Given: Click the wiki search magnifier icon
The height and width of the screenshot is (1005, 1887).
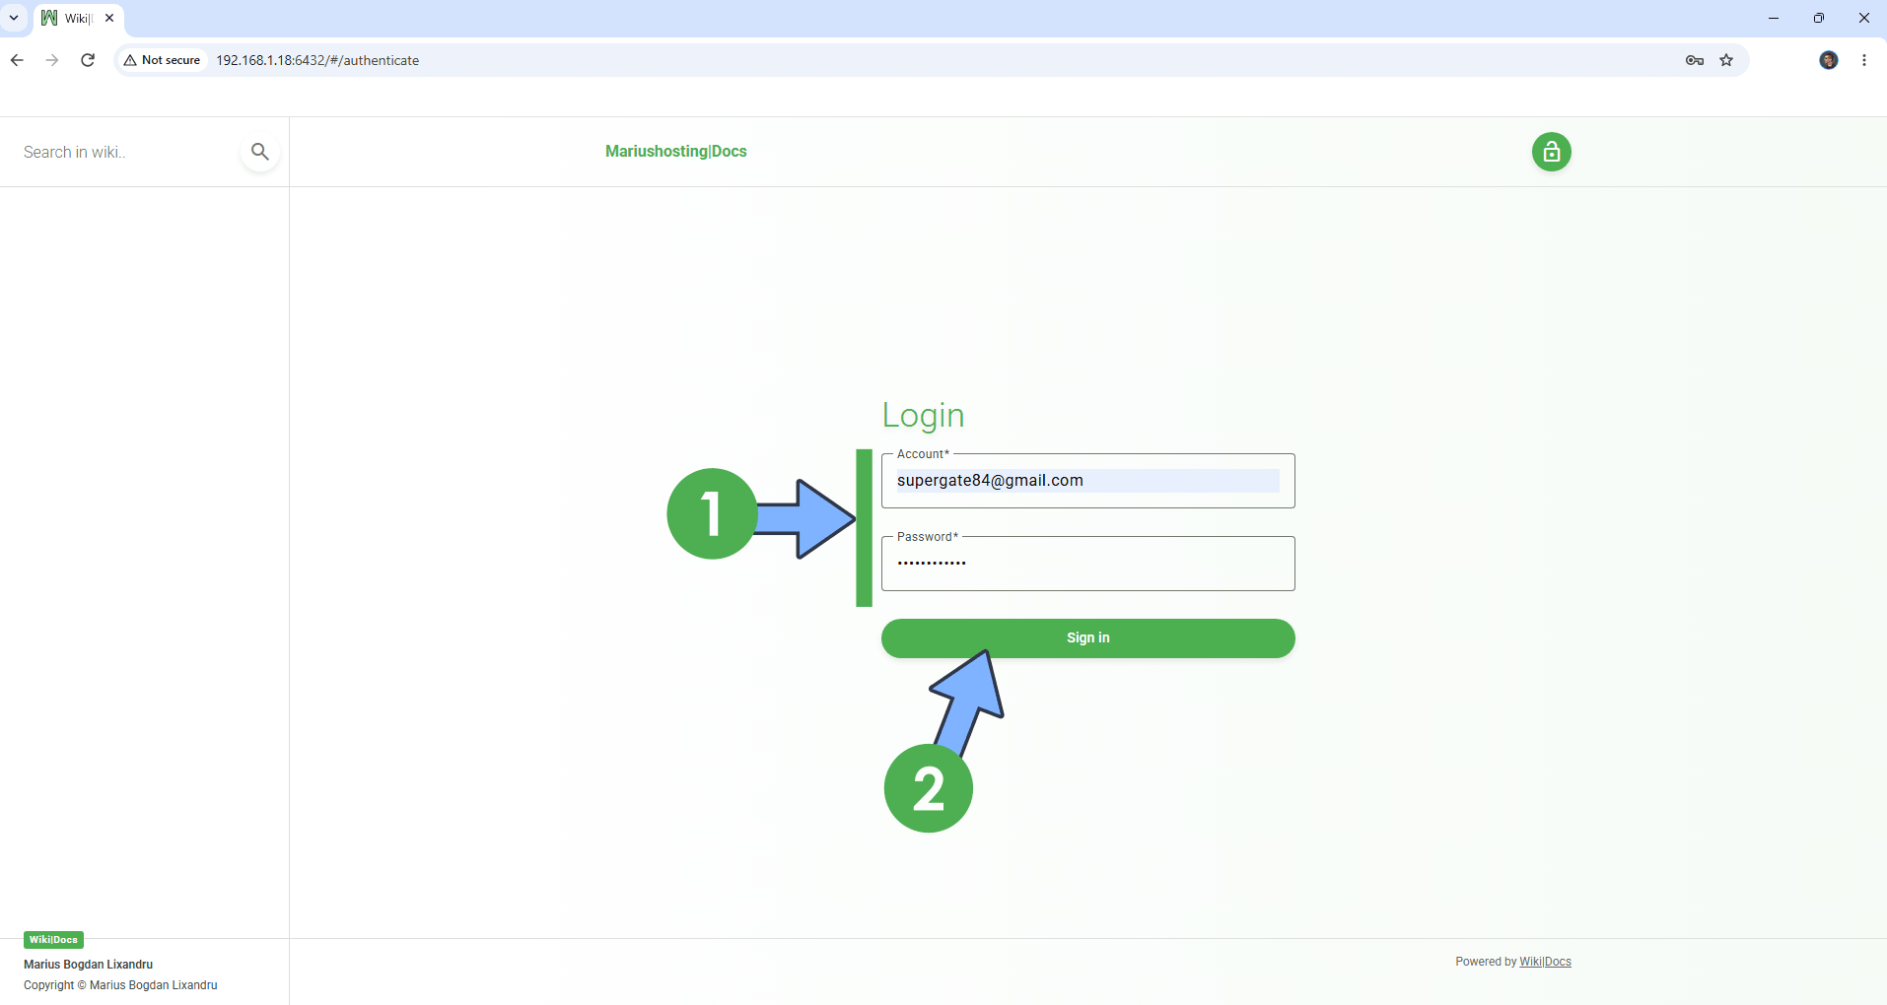Looking at the screenshot, I should 260,152.
